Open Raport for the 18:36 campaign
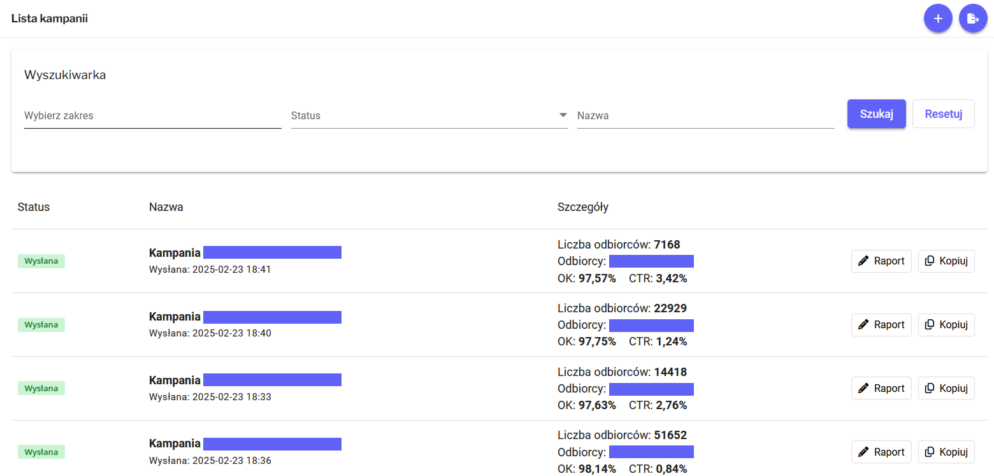This screenshot has width=994, height=476. pyautogui.click(x=881, y=452)
